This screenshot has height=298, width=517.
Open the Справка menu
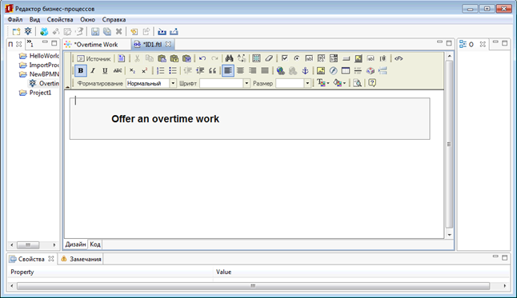(x=114, y=19)
